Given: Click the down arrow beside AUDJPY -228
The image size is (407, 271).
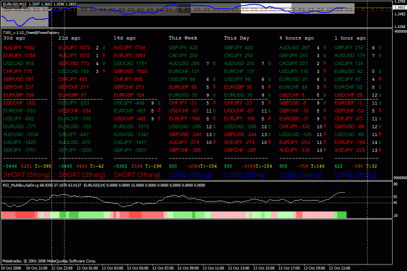Looking at the screenshot, I should (x=380, y=150).
